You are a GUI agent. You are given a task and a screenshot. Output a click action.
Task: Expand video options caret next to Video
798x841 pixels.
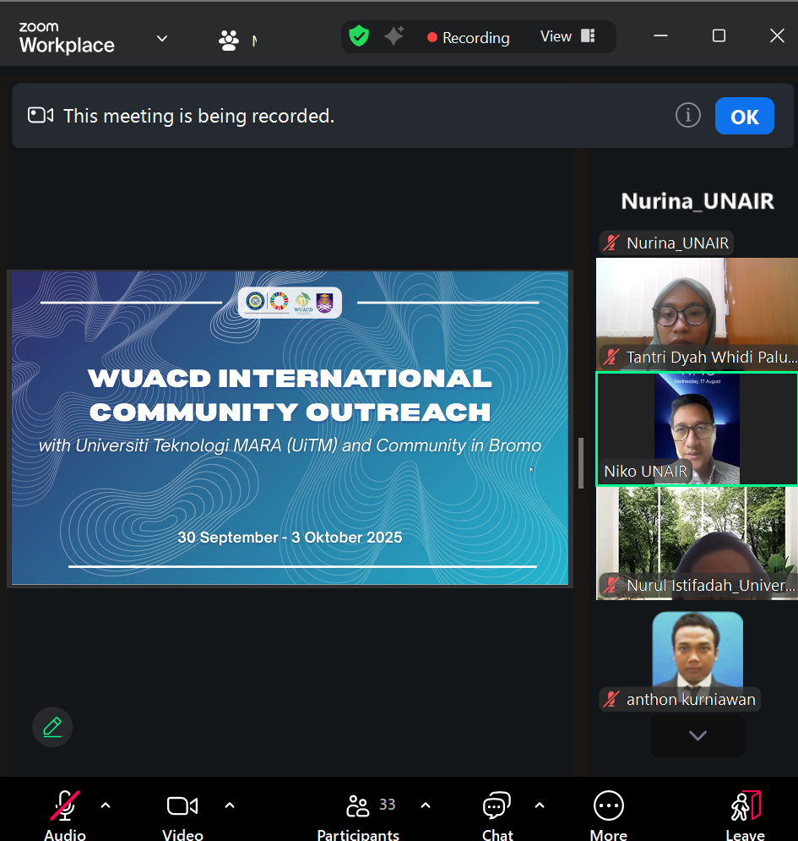point(230,806)
